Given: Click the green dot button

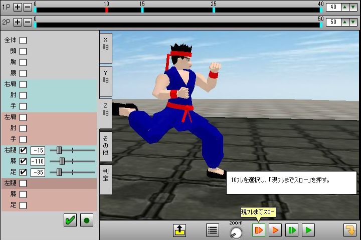Looking at the screenshot, I should (x=87, y=220).
